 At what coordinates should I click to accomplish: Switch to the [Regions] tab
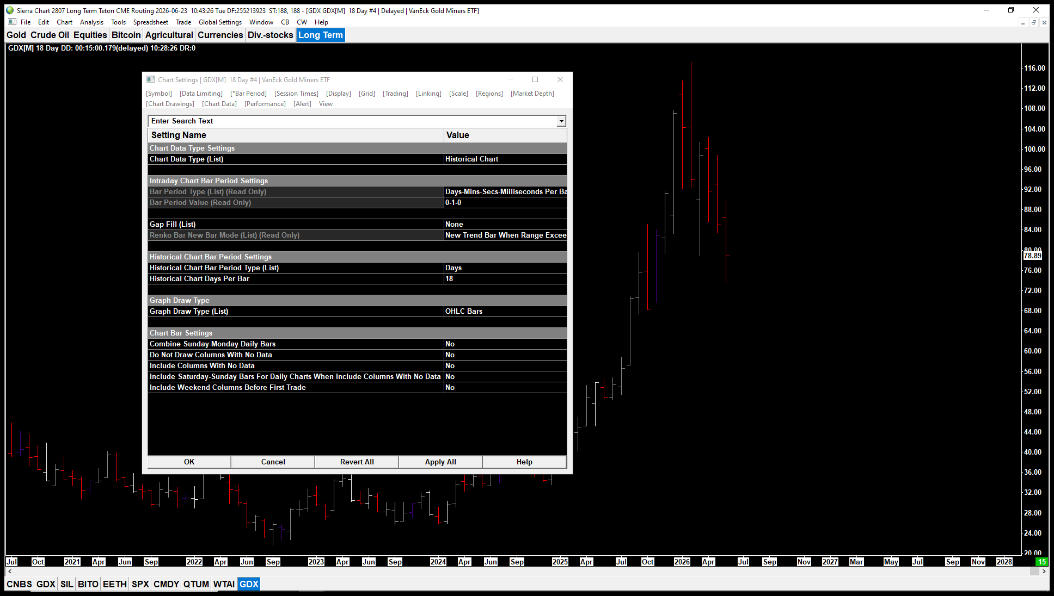coord(489,94)
